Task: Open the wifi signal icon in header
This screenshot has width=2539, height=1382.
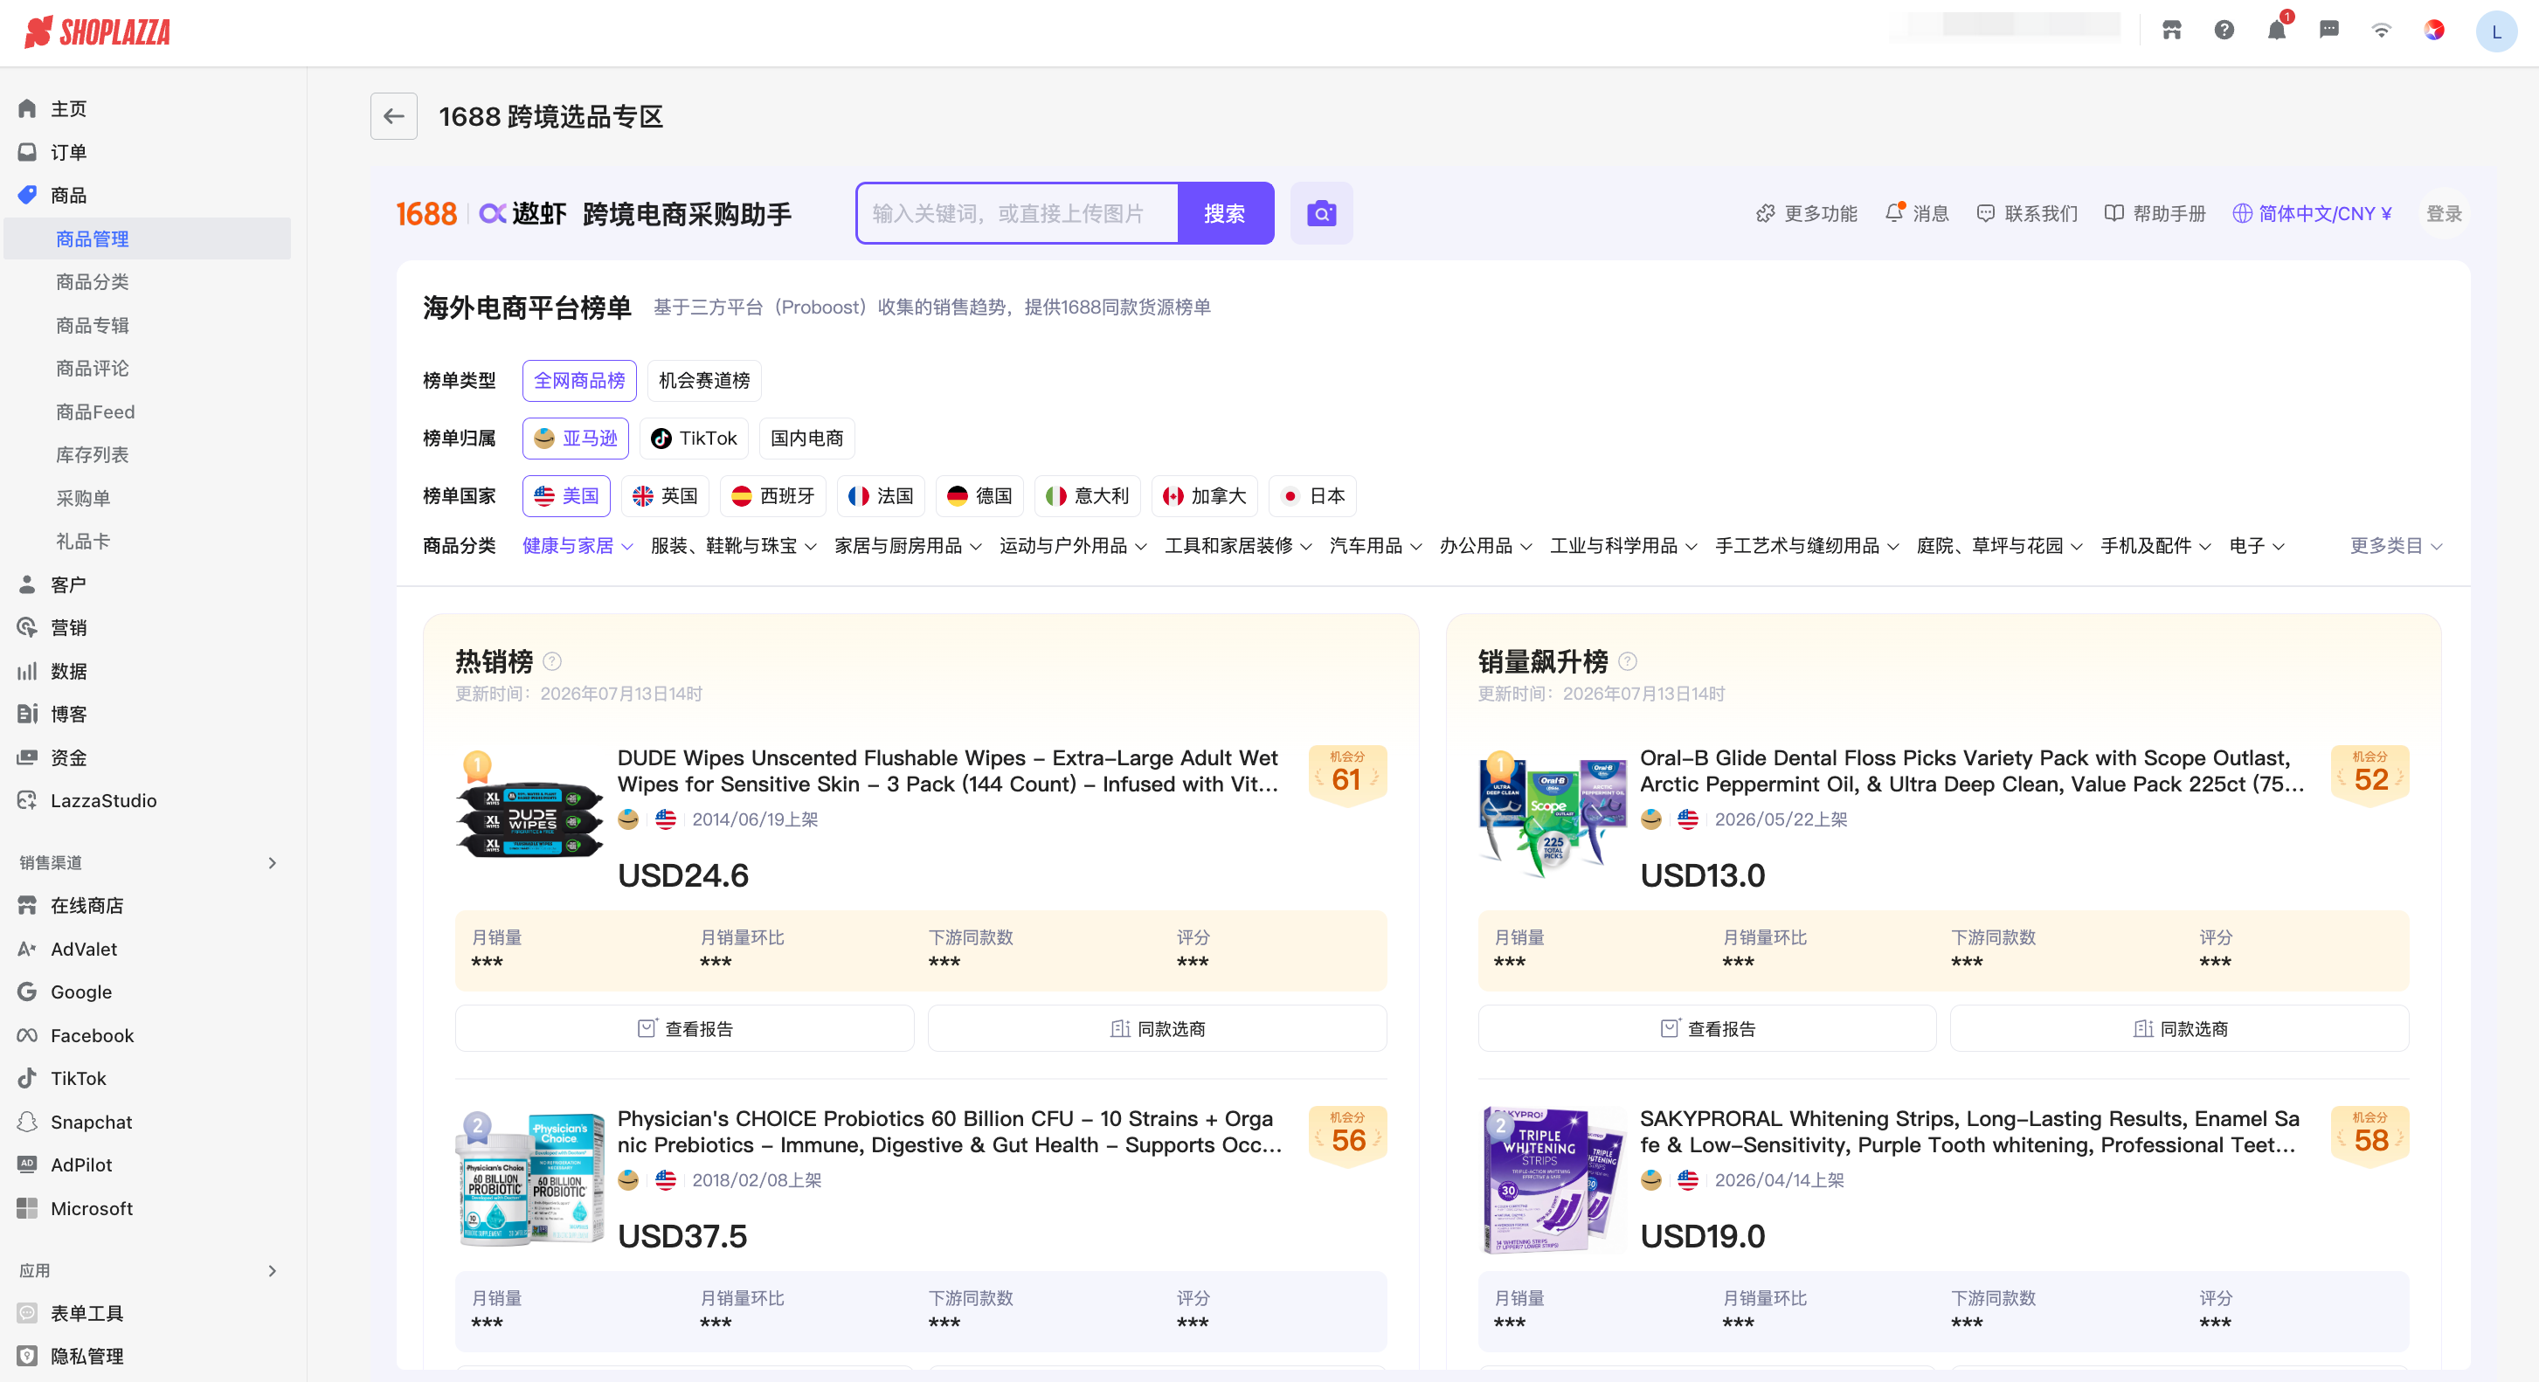Action: 2382,31
